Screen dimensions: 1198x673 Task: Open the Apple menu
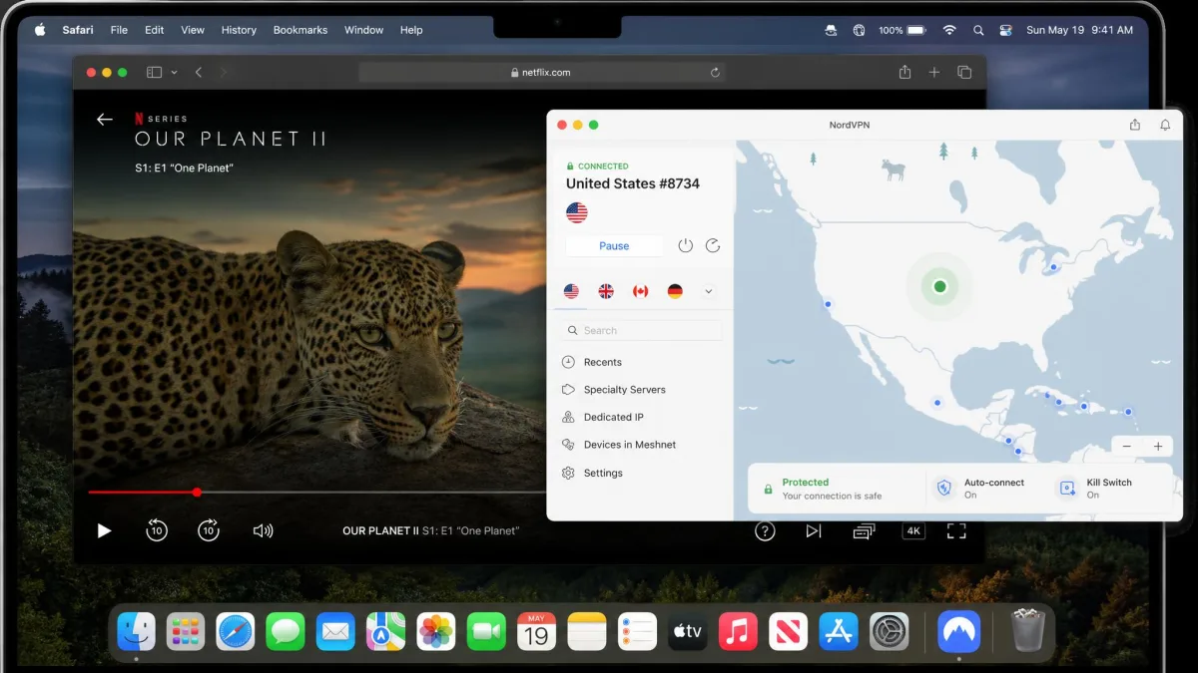(x=40, y=30)
